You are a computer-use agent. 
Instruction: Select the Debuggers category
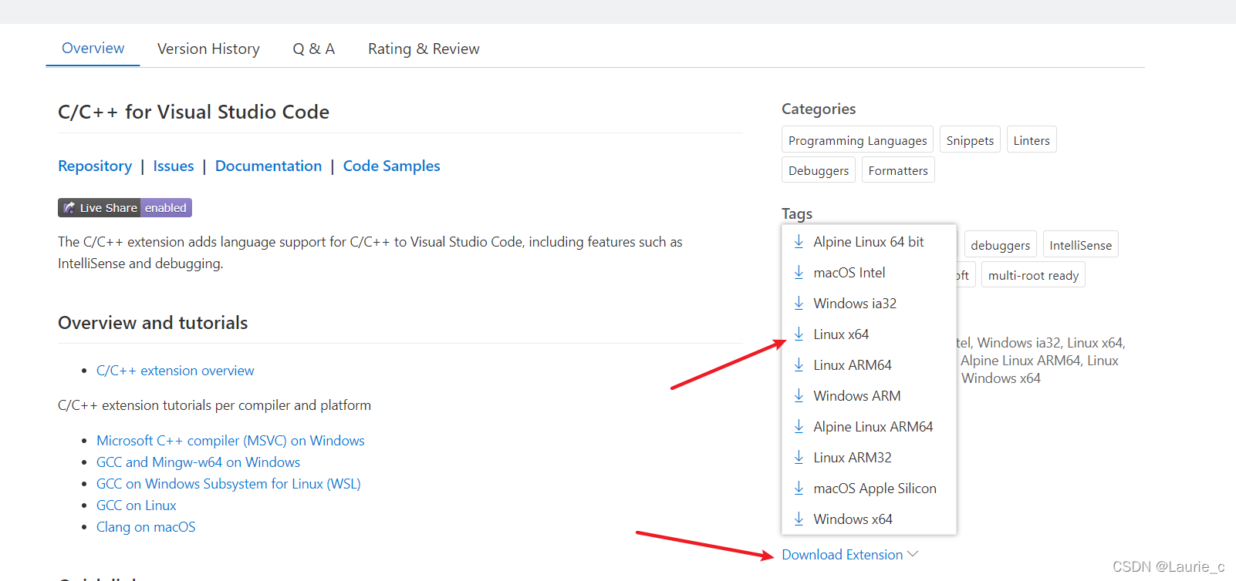click(x=819, y=170)
